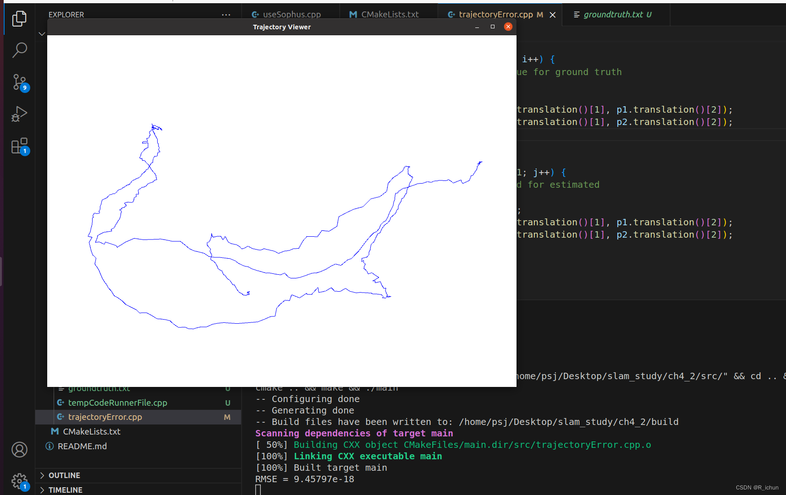786x495 pixels.
Task: Open tempCodeRunnerFile.cpp in the explorer
Action: [138, 403]
